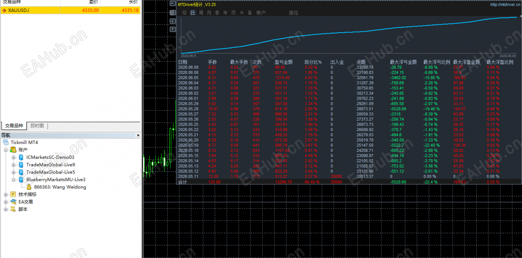Click the 技术指标 indicators icon

click(13, 194)
